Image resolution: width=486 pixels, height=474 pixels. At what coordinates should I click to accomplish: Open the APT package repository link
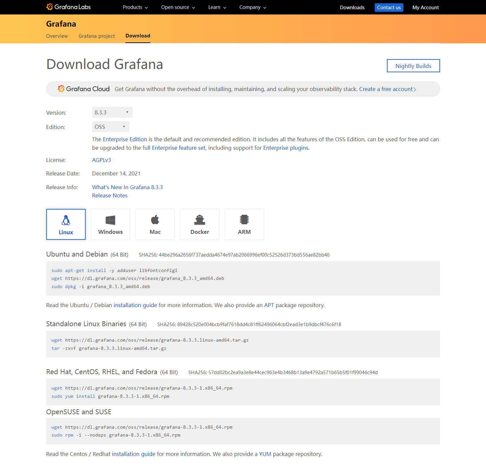(269, 305)
